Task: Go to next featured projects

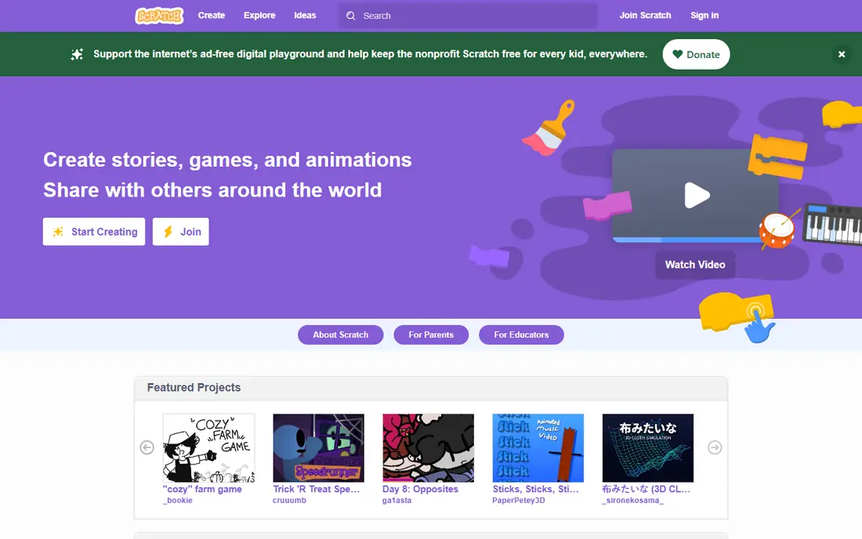Action: pyautogui.click(x=715, y=447)
